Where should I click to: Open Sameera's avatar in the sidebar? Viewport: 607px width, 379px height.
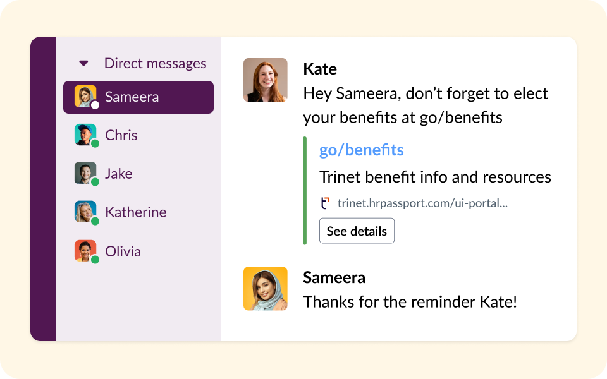point(85,97)
